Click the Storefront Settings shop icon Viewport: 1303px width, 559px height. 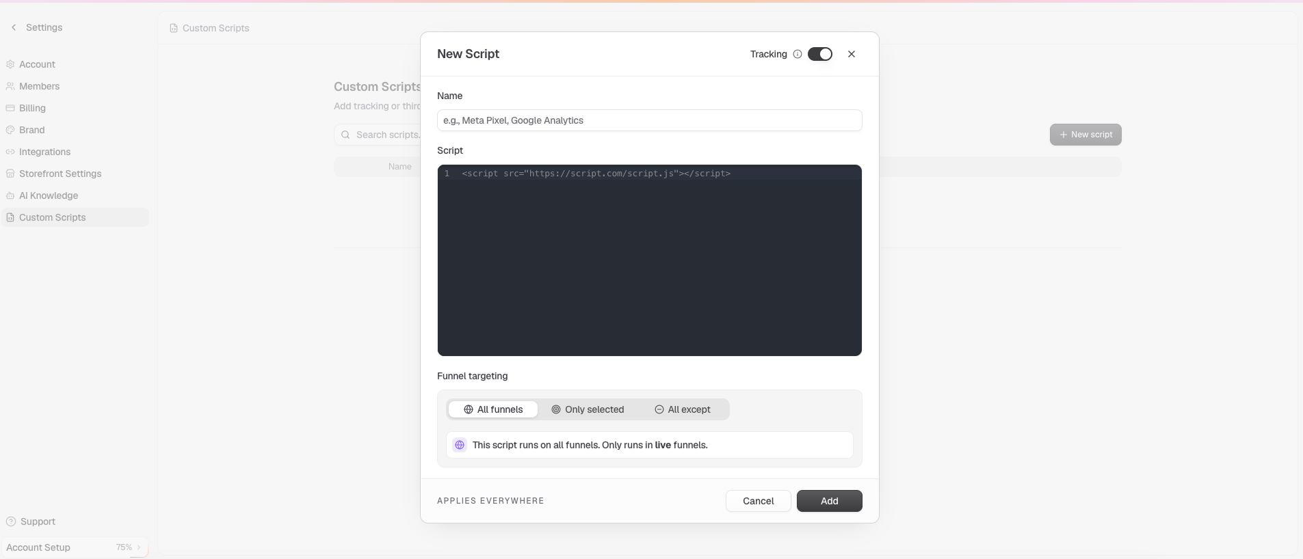10,174
